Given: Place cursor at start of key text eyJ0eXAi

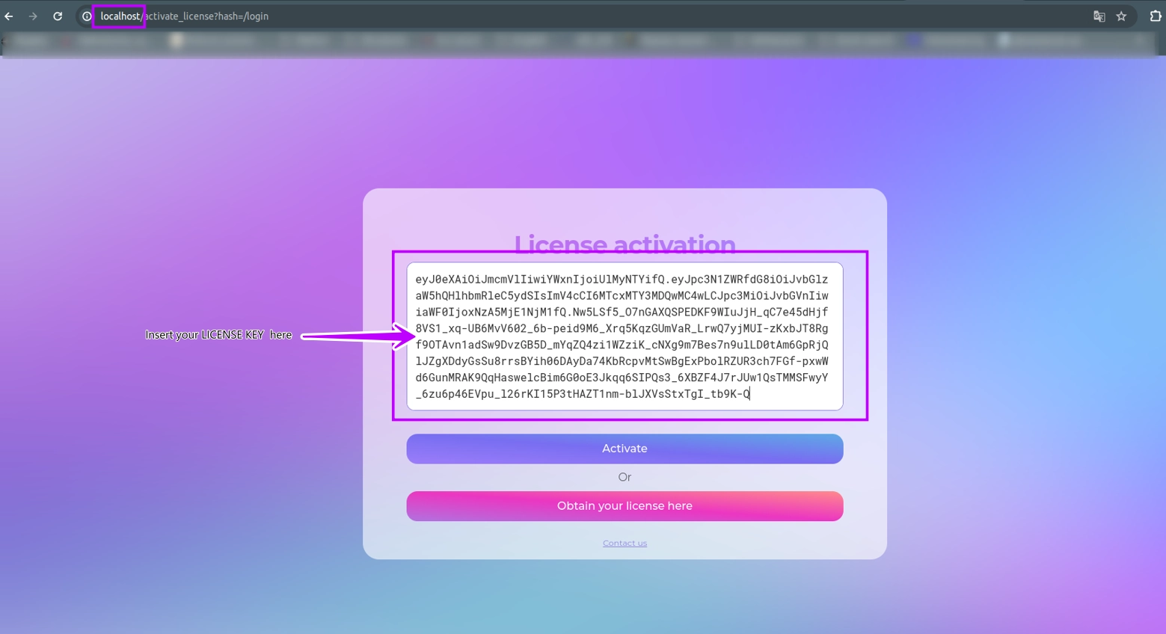Looking at the screenshot, I should [x=416, y=280].
